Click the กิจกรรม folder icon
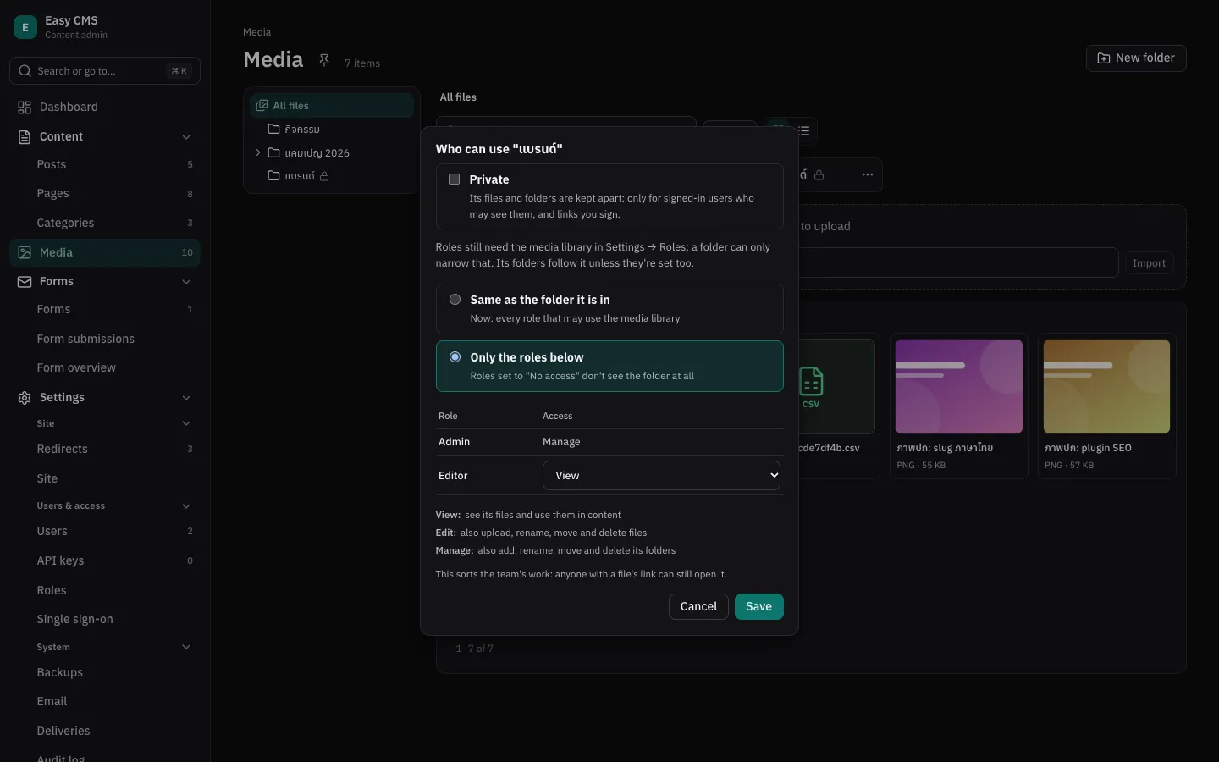1219x762 pixels. pos(273,129)
